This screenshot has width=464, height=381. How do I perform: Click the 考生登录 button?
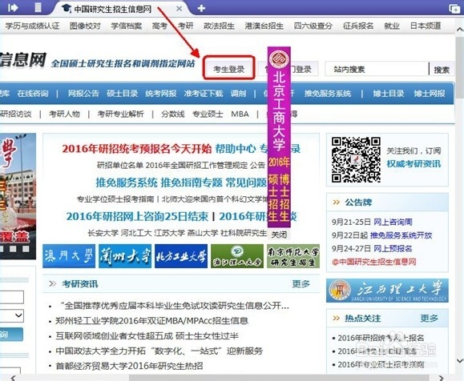click(228, 68)
